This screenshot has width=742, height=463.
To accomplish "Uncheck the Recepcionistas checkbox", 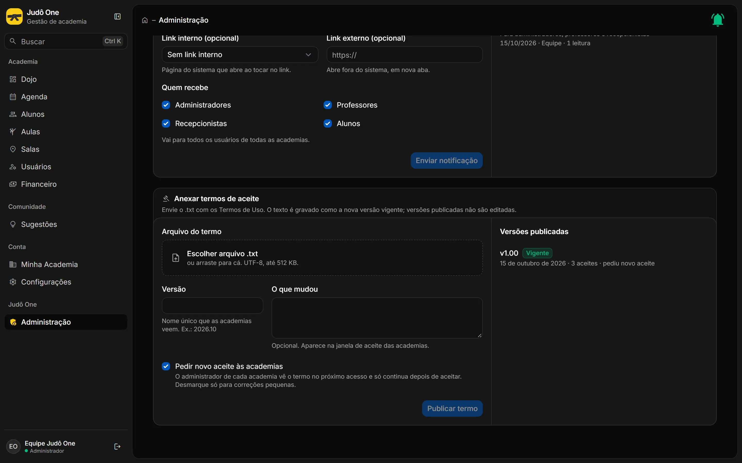I will click(x=166, y=123).
